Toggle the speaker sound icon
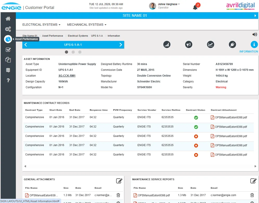 (x=255, y=34)
